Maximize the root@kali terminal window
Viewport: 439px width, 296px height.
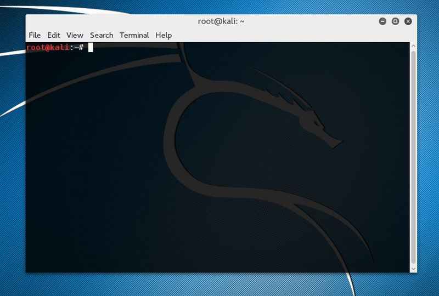395,21
